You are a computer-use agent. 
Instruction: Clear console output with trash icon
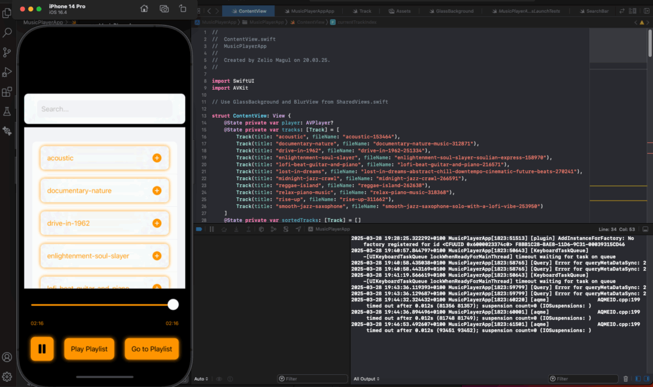tap(626, 378)
